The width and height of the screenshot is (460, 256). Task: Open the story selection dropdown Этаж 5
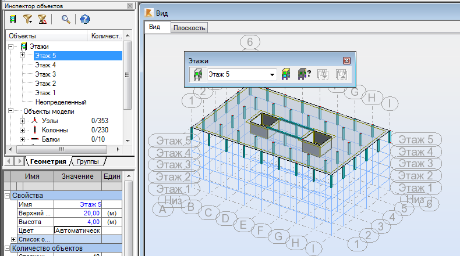tap(272, 75)
